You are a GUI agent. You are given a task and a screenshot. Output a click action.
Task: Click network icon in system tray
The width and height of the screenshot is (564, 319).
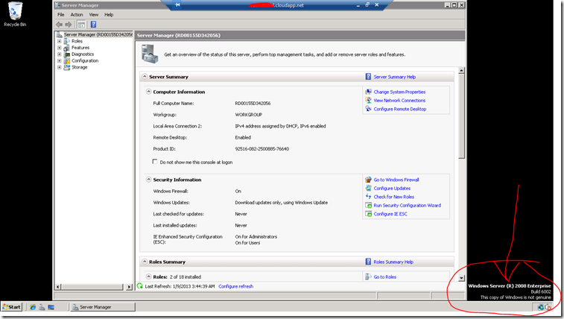[540, 307]
